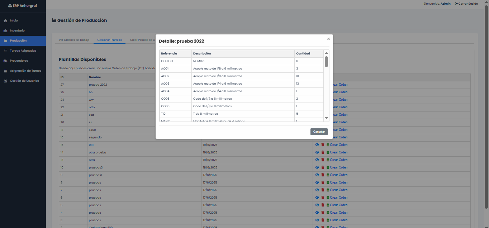Select Asignación de Turnos calendar icon
This screenshot has height=228, width=489.
5,71
